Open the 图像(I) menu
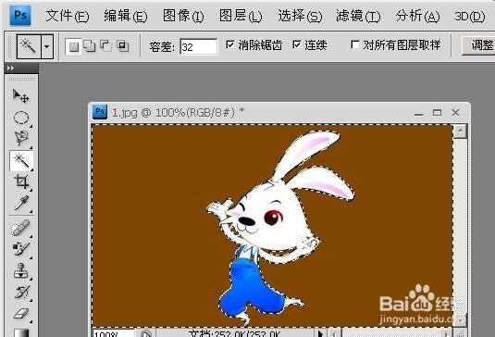Screen dimensions: 495x337 (183, 16)
